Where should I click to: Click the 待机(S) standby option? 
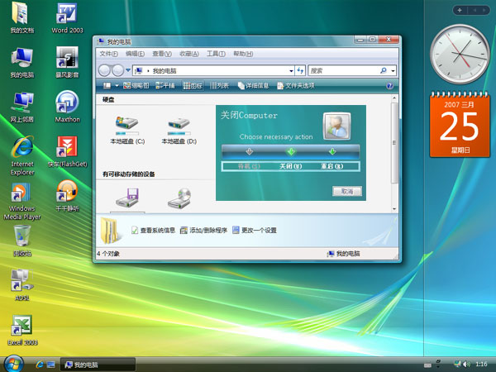[x=249, y=166]
